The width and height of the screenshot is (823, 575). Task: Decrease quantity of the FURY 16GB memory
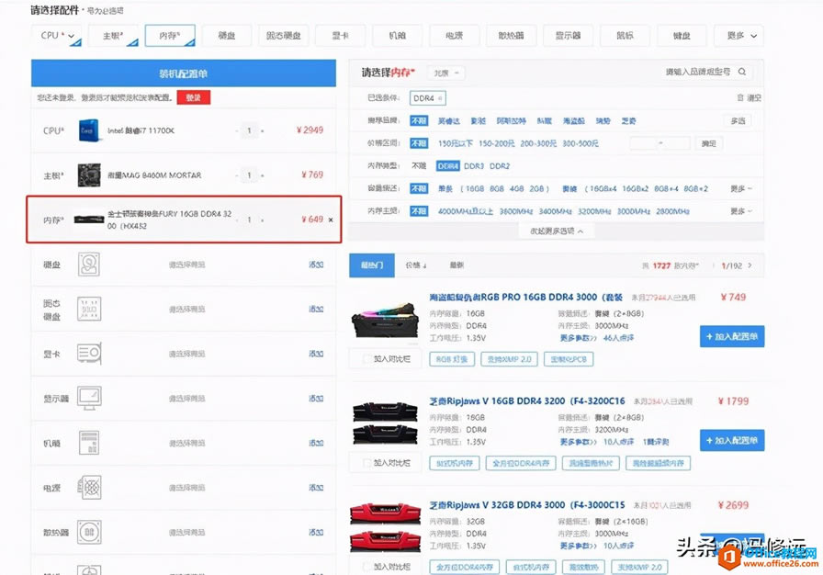click(x=237, y=220)
